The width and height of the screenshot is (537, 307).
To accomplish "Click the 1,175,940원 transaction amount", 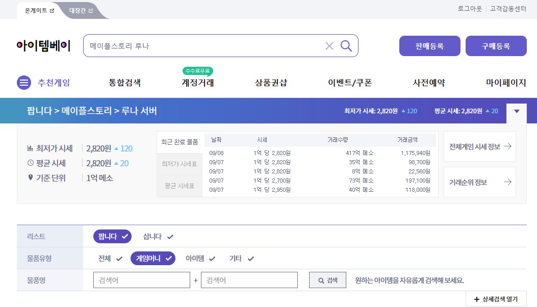I will [416, 153].
